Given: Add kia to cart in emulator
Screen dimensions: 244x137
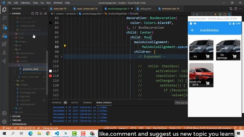Looking at the screenshot, I should point(207,57).
